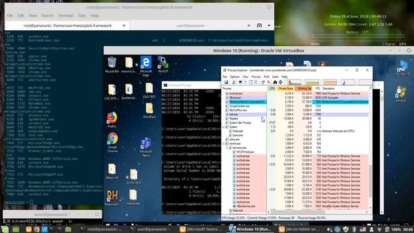Image resolution: width=414 pixels, height=233 pixels.
Task: Select the Registry process row
Action: click(x=295, y=118)
